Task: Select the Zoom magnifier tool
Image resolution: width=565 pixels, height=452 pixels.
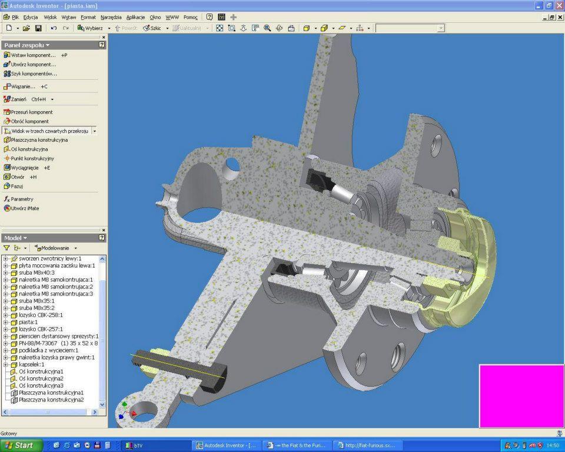Action: tap(267, 28)
